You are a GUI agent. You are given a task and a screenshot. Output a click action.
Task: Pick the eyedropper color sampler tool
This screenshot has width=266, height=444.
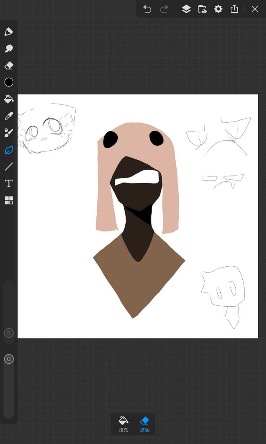tap(9, 116)
